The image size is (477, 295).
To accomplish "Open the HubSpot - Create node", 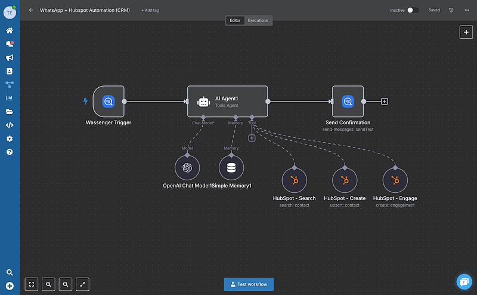I will 345,180.
